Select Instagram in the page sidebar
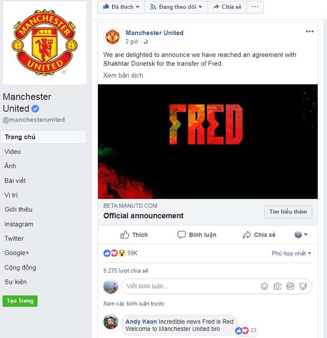The width and height of the screenshot is (327, 338). click(x=19, y=224)
